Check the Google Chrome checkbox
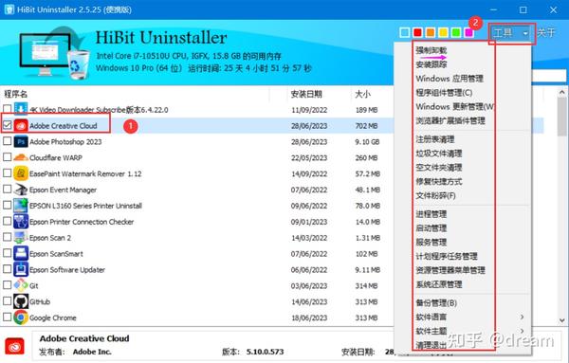 point(7,317)
